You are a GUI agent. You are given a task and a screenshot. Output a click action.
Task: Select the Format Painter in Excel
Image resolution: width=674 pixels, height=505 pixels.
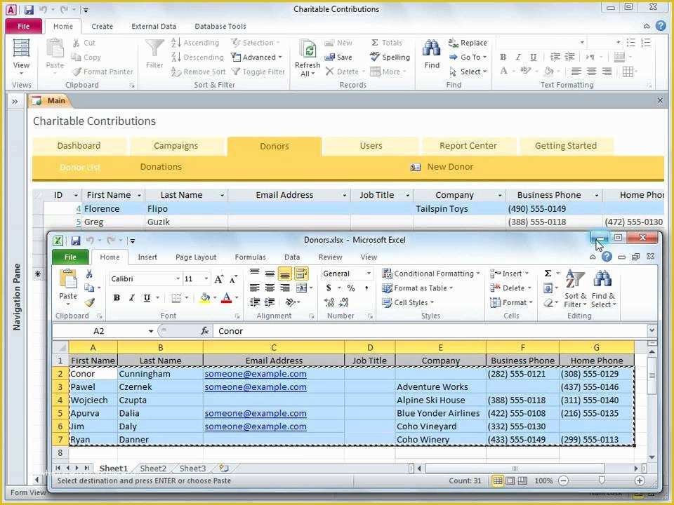89,303
